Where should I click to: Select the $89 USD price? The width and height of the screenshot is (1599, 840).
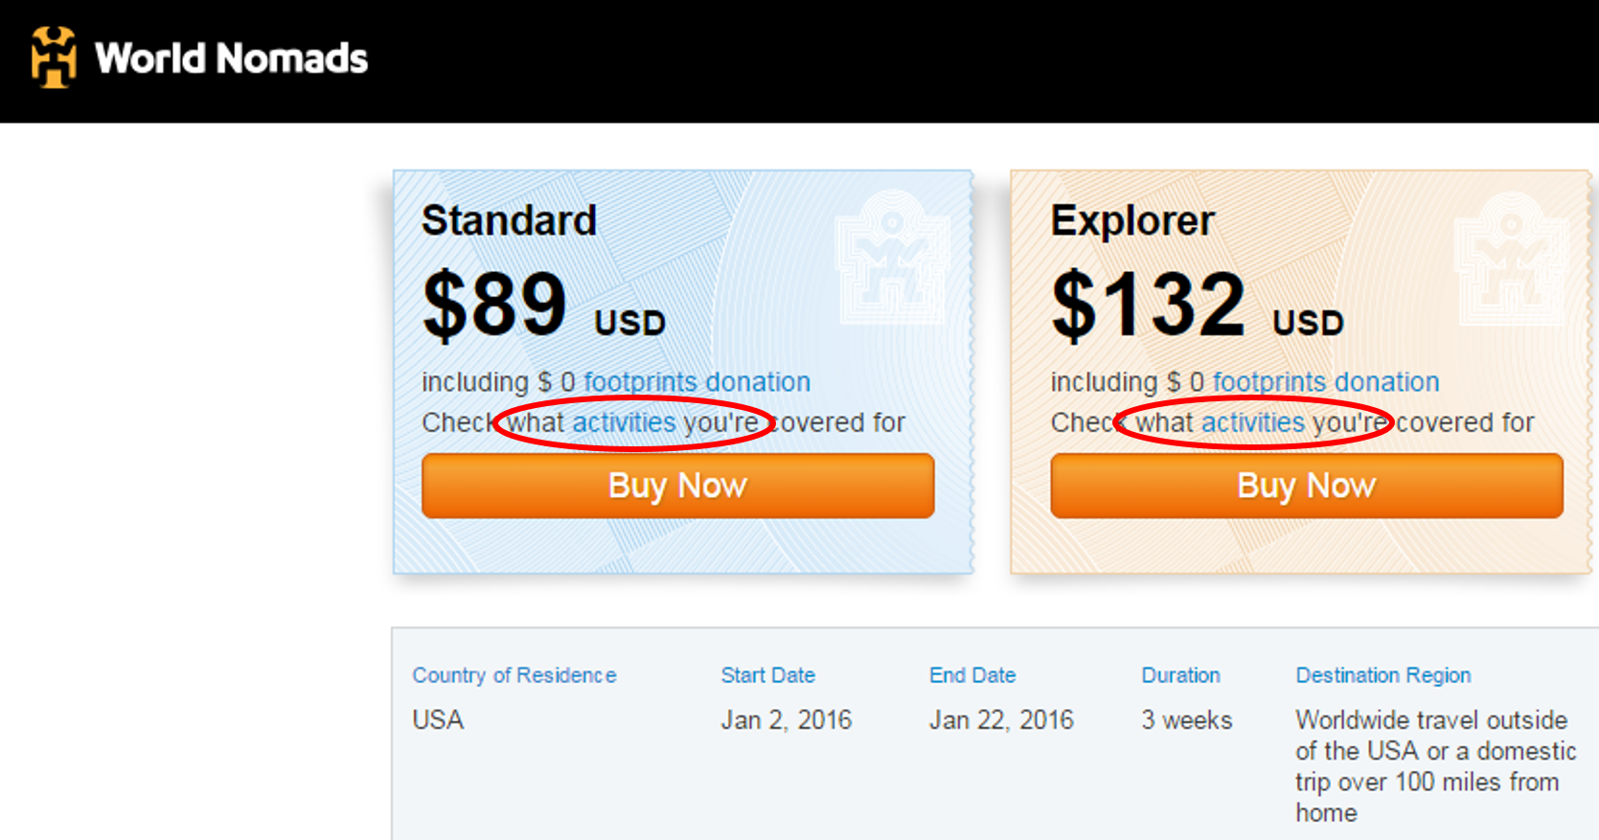pos(543,306)
